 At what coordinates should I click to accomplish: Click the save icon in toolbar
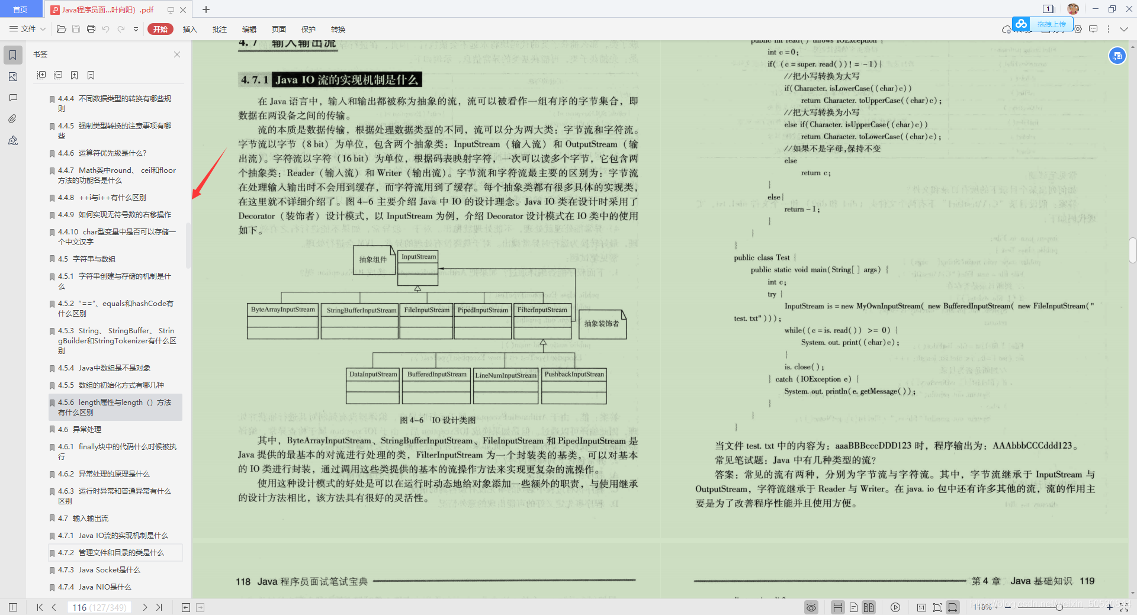(x=76, y=29)
